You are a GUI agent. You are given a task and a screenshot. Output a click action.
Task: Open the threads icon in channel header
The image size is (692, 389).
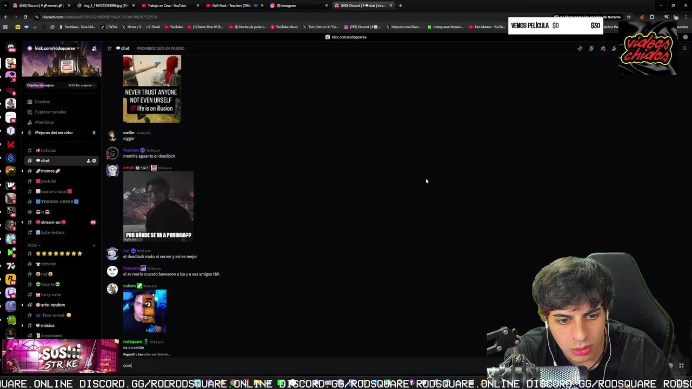(580, 48)
